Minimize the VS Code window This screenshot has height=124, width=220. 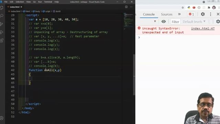pyautogui.click(x=117, y=2)
